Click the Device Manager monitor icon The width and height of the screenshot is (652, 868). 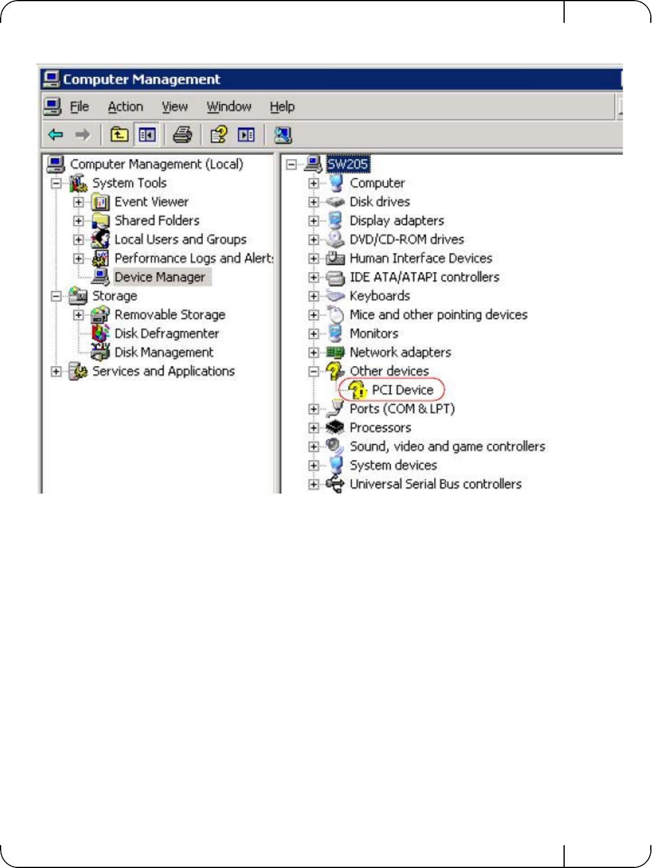point(101,277)
